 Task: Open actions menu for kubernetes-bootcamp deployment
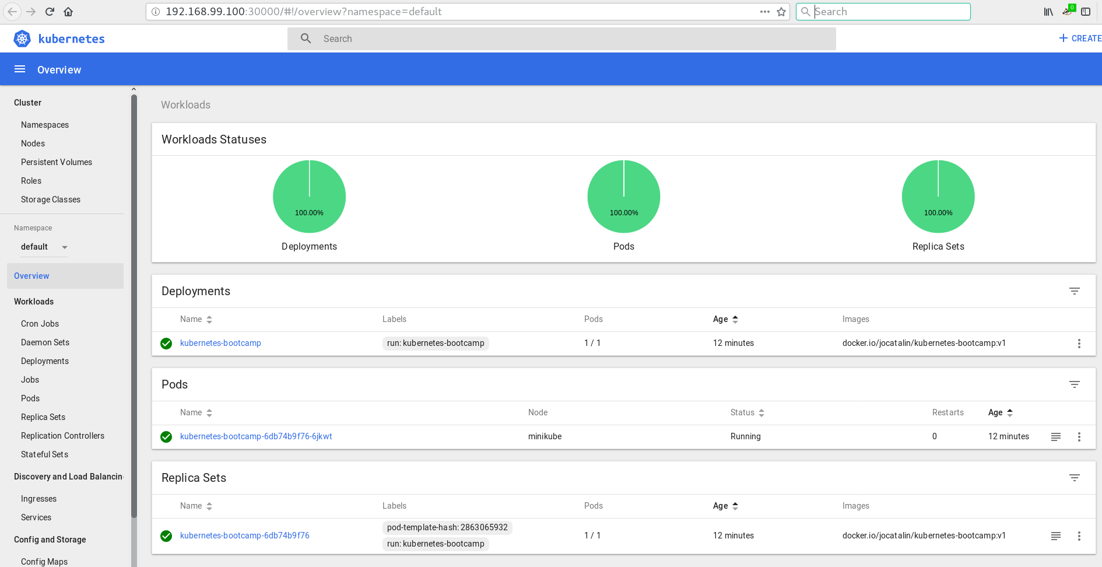coord(1079,344)
